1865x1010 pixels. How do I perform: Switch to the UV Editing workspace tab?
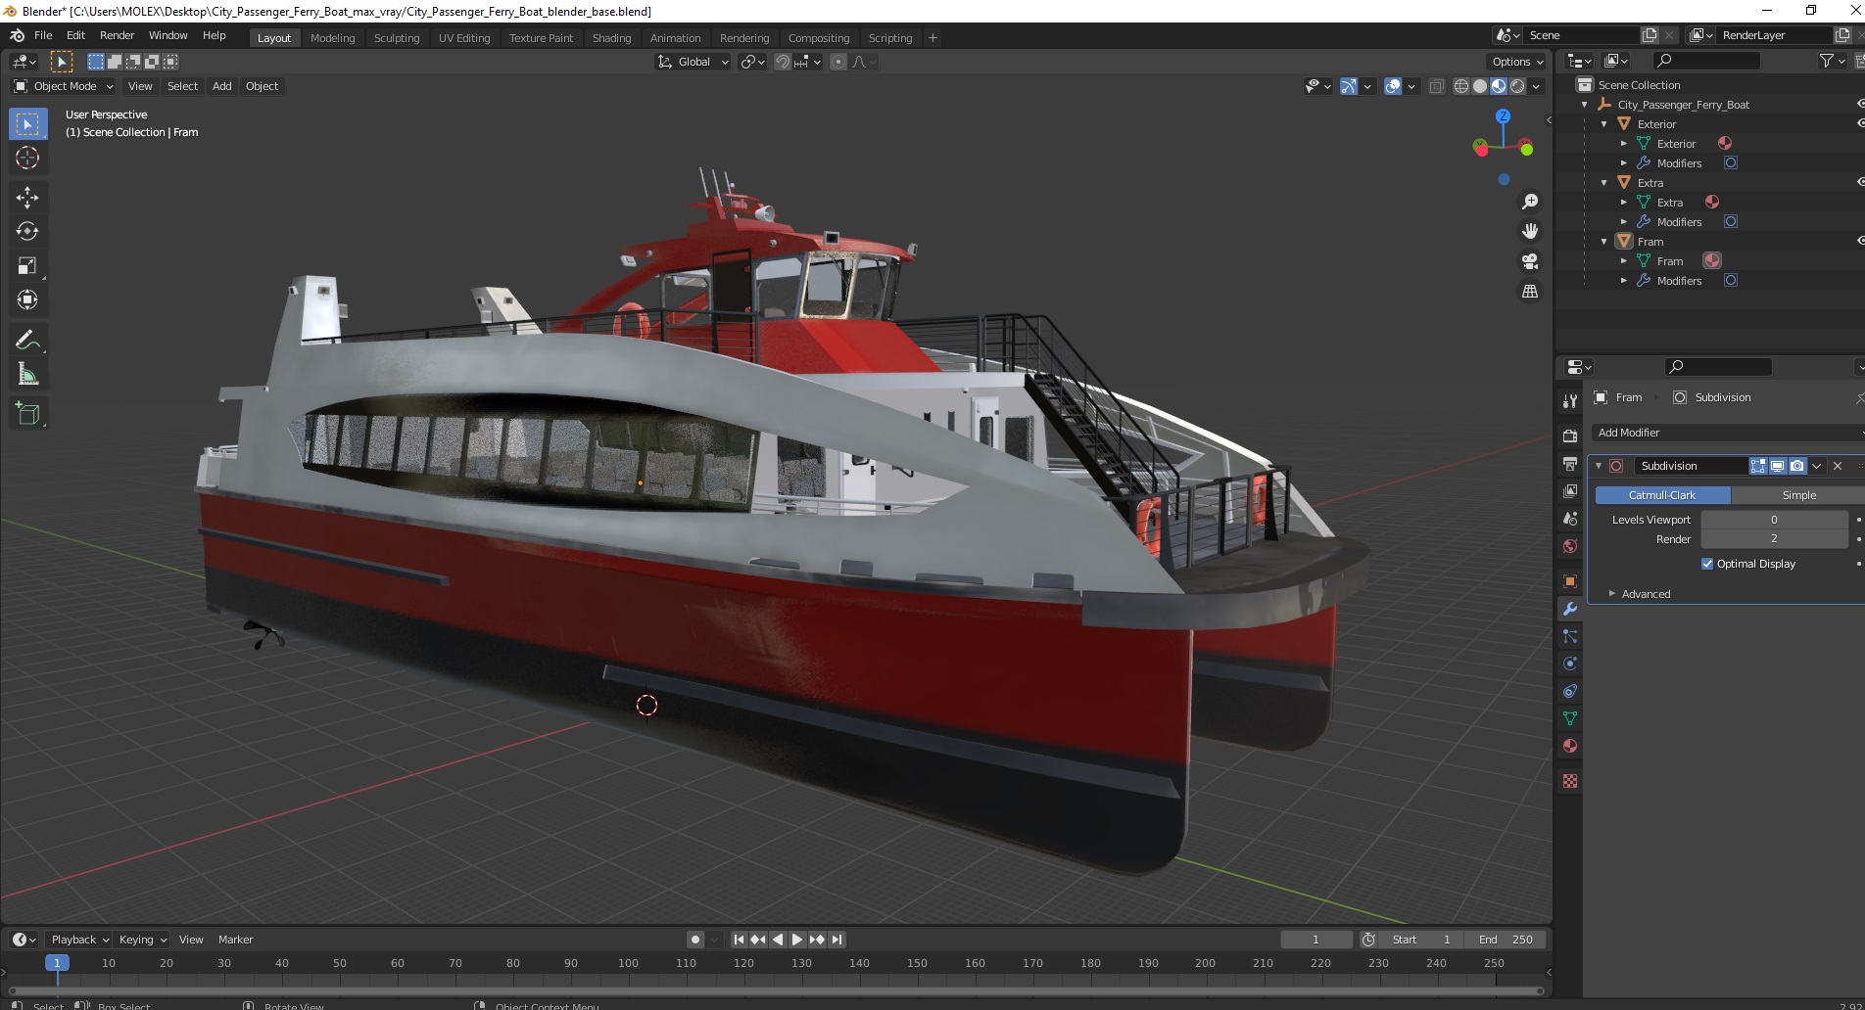[464, 38]
